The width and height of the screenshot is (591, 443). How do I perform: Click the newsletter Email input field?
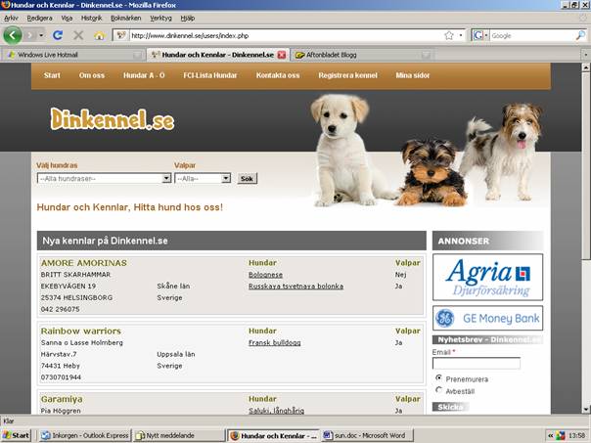pos(477,363)
